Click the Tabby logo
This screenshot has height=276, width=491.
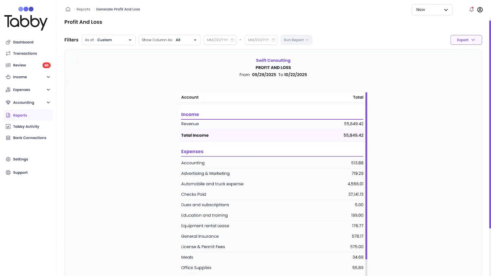(x=26, y=18)
